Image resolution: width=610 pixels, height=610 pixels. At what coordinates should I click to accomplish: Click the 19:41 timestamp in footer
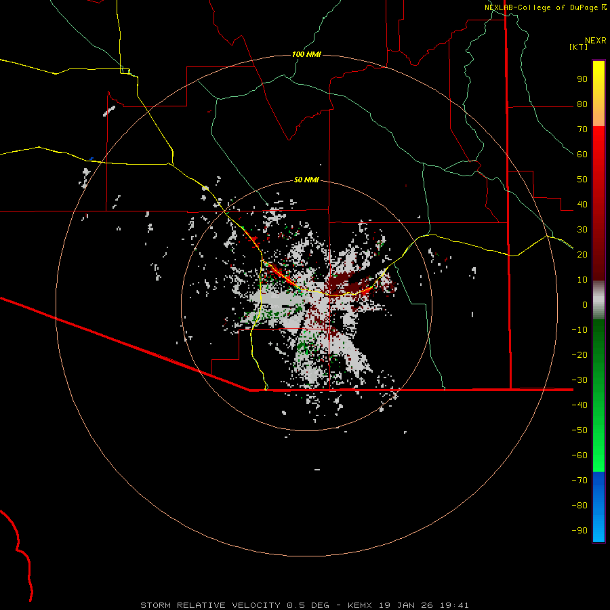point(454,605)
